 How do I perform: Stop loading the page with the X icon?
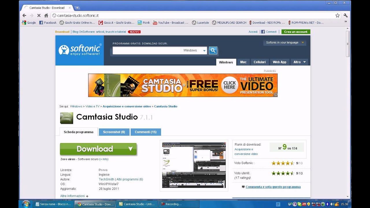click(x=39, y=16)
